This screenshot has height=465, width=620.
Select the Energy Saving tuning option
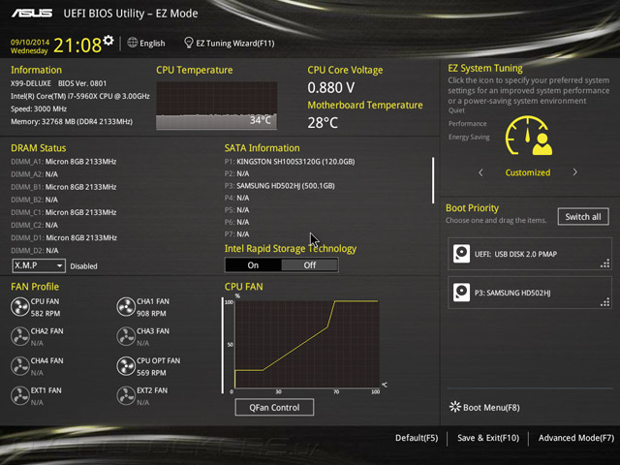(x=469, y=138)
